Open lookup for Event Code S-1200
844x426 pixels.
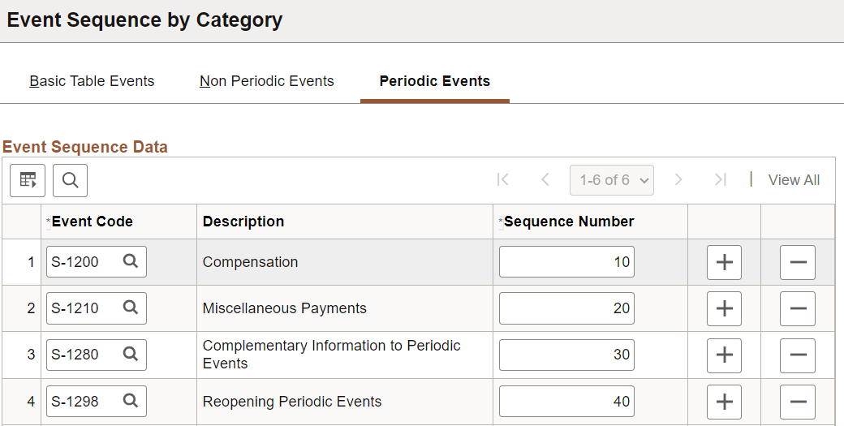click(x=130, y=262)
